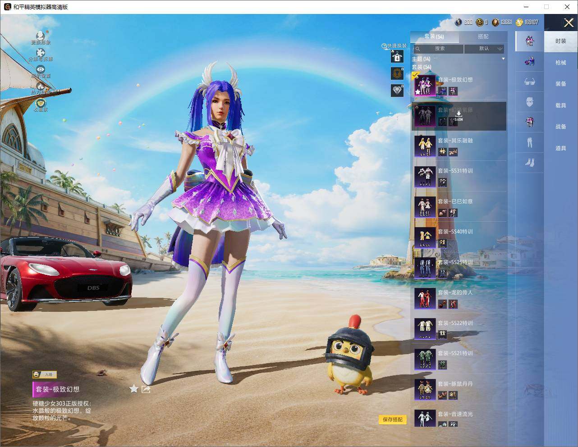Open the 时装 fashion tab
Viewport: 578px width, 447px height.
tap(561, 41)
